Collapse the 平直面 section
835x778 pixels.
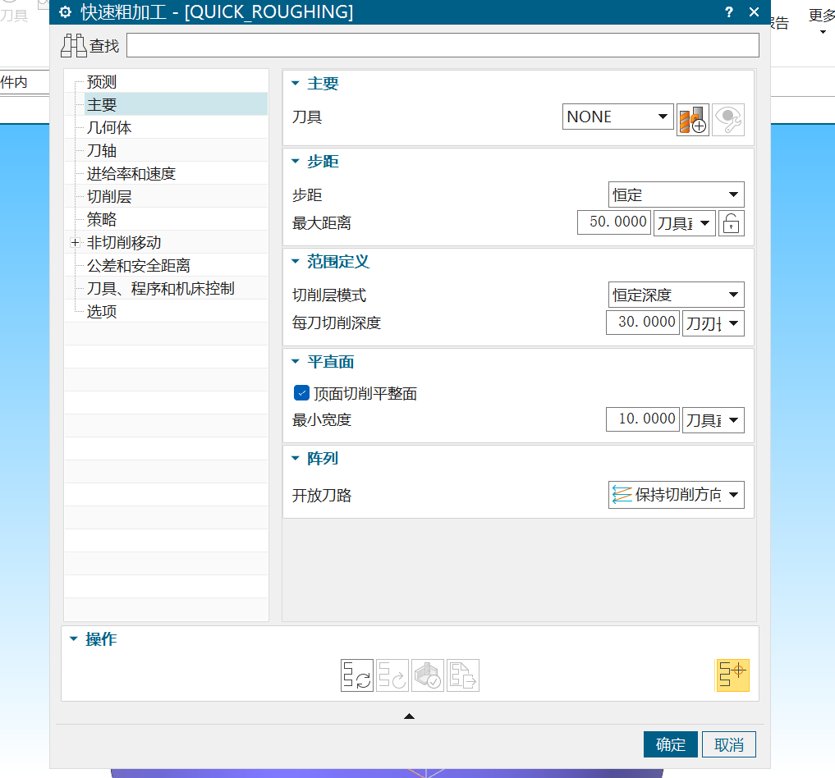point(296,361)
